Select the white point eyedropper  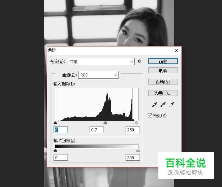click(x=171, y=105)
